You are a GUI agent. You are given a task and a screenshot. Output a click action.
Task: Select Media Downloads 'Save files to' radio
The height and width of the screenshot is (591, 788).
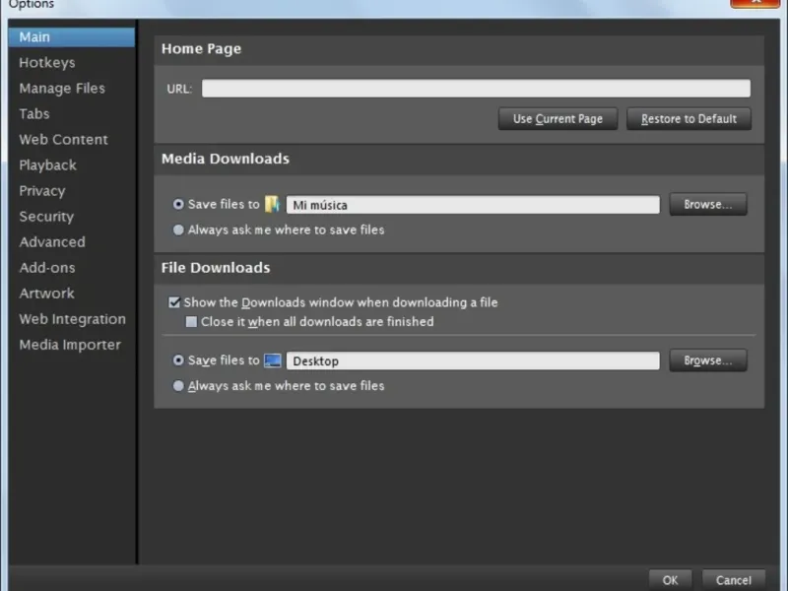[x=178, y=204]
